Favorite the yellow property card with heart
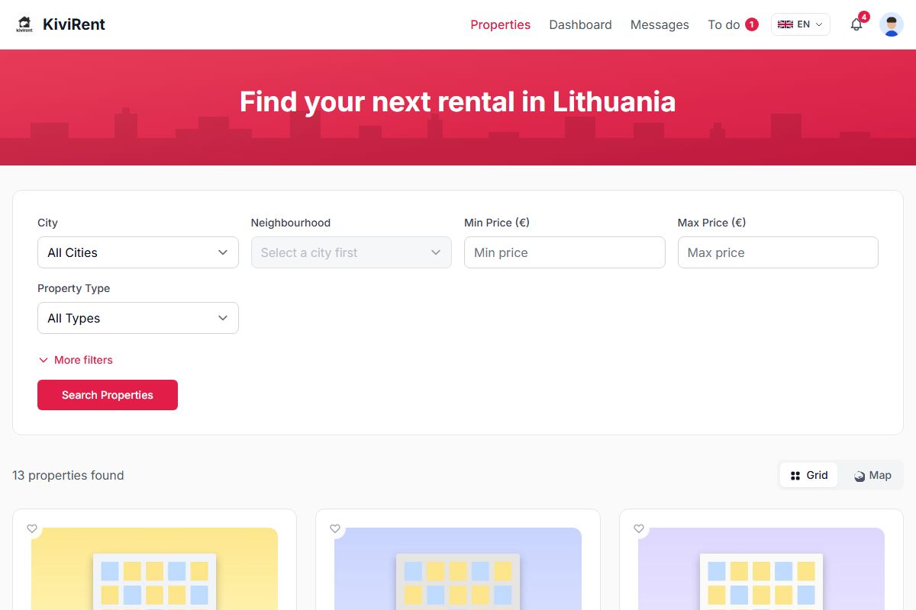The width and height of the screenshot is (916, 610). [x=32, y=528]
